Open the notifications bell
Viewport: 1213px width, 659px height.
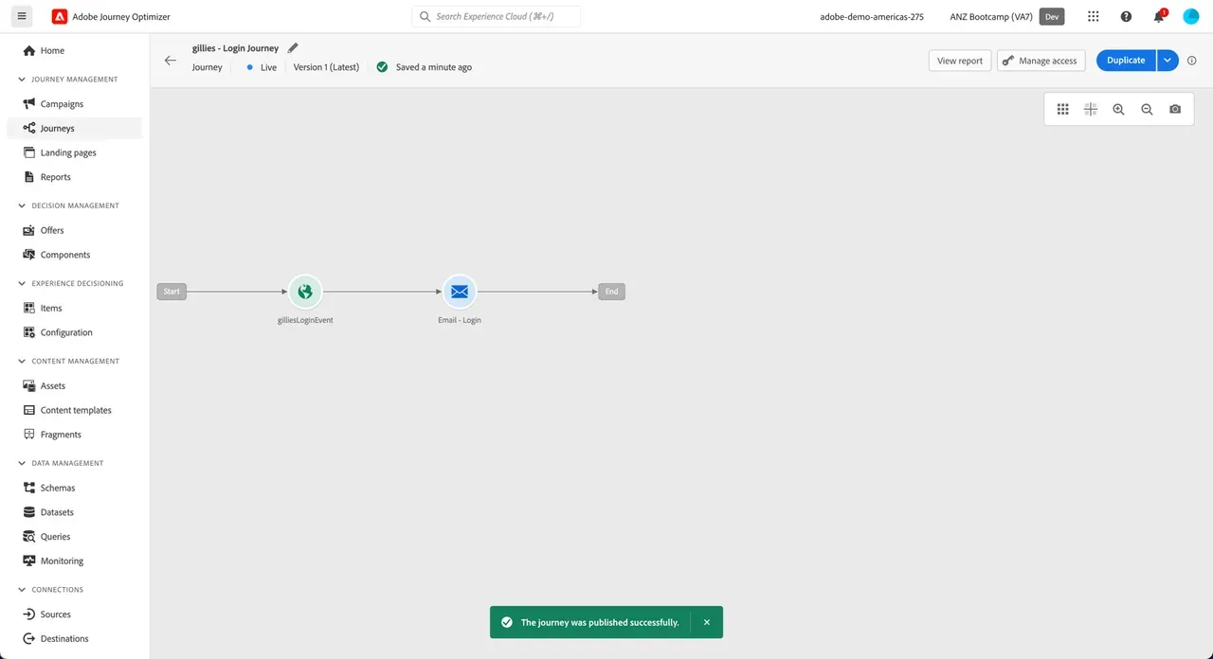tap(1159, 16)
